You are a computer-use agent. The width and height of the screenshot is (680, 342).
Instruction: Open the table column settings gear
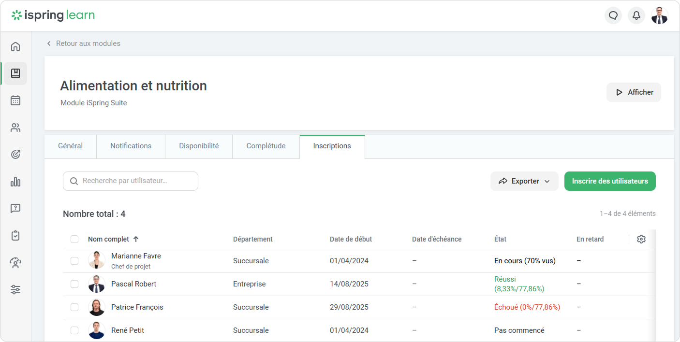click(x=641, y=239)
